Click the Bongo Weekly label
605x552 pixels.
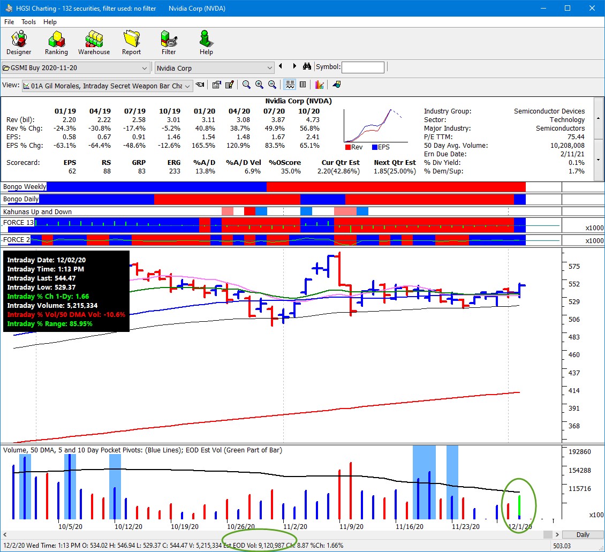click(x=25, y=187)
